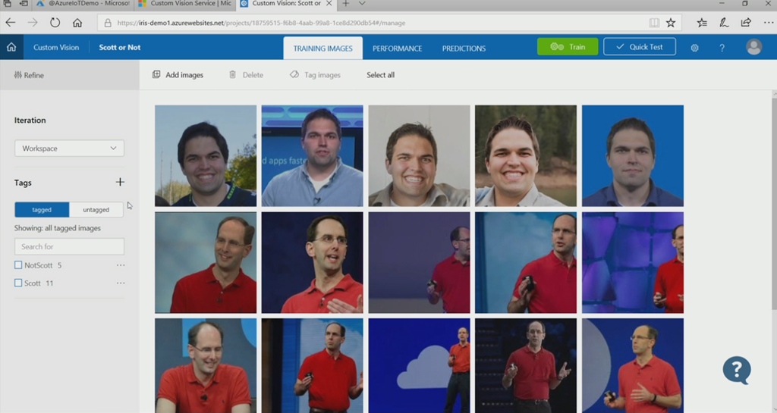The height and width of the screenshot is (413, 777).
Task: Click the green Train button
Action: [x=568, y=46]
